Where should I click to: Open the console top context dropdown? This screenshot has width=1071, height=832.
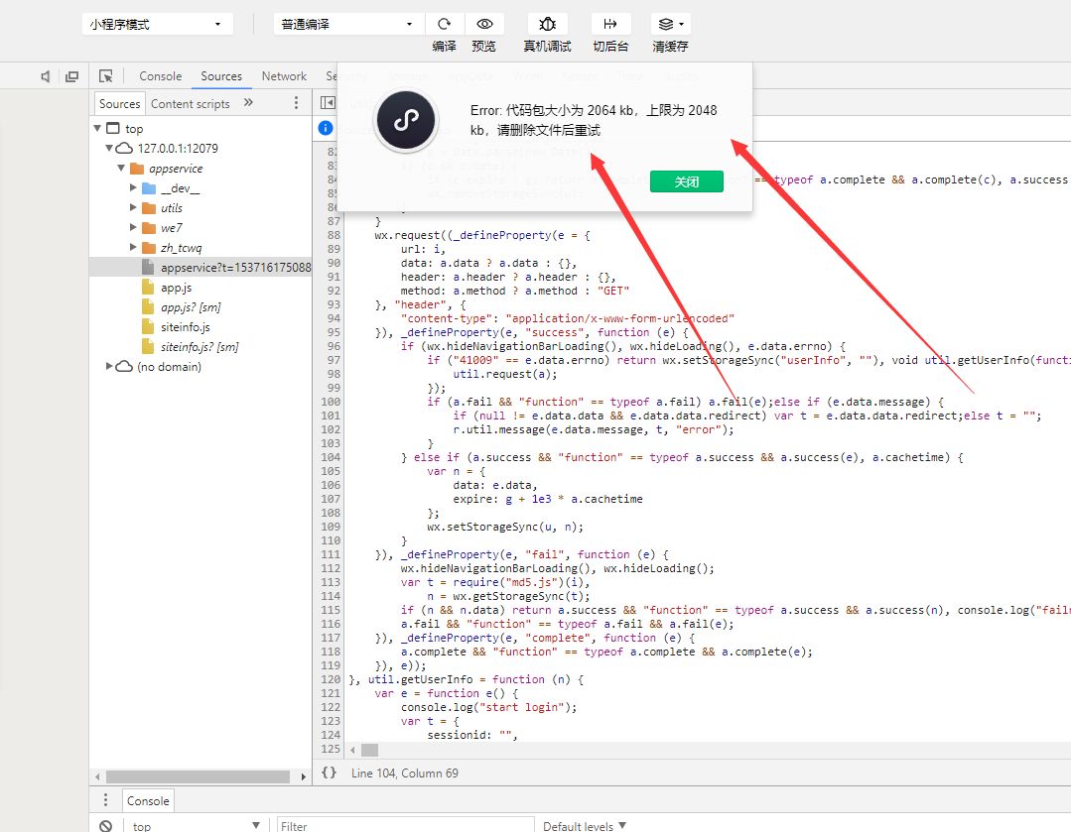click(x=196, y=826)
